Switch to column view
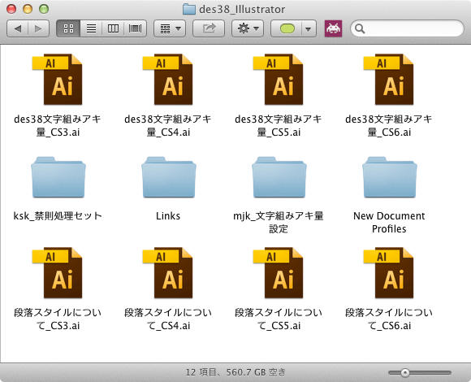The height and width of the screenshot is (382, 471). tap(113, 28)
